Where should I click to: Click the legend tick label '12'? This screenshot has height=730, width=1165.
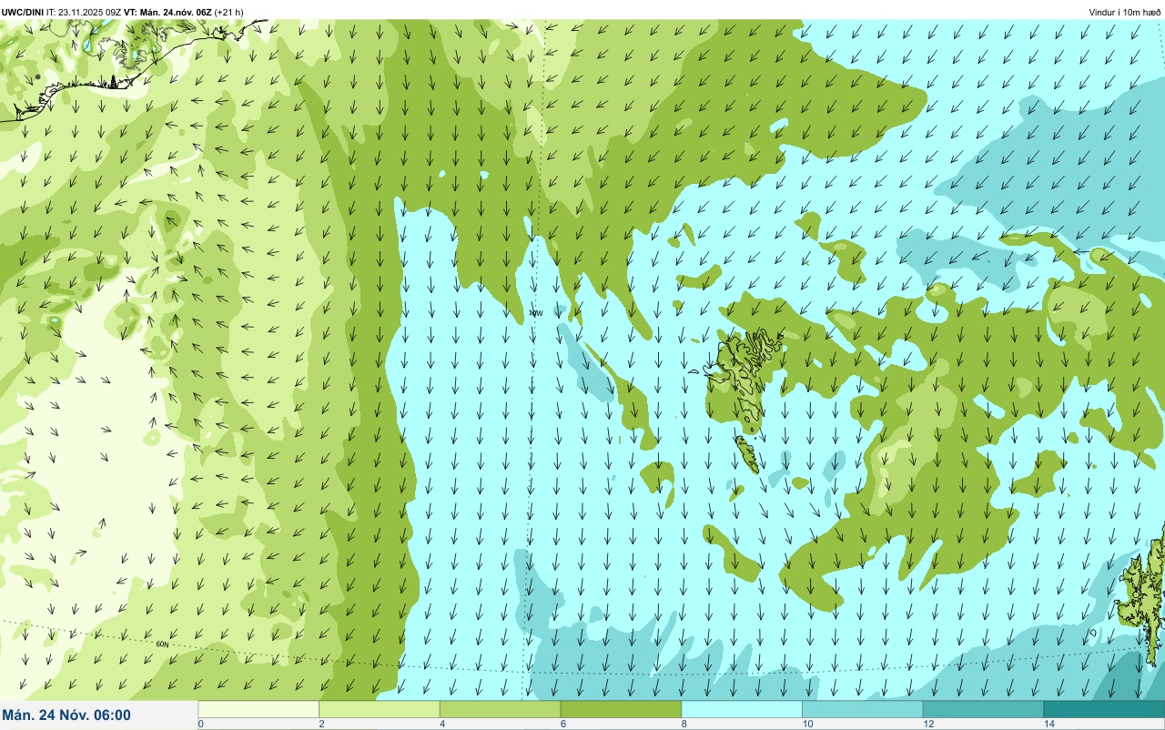click(927, 724)
